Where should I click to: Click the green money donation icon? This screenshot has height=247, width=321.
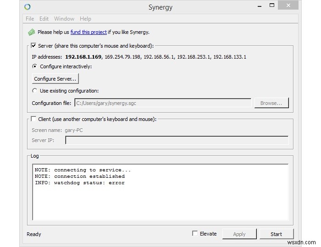(32, 32)
